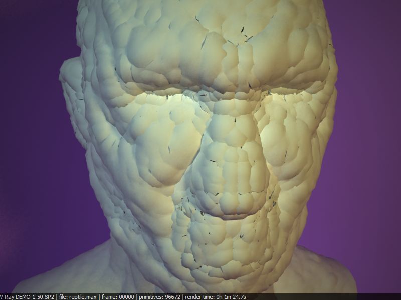The height and width of the screenshot is (300, 401).
Task: Click the render time 0h 1m 24.7s text
Action: pyautogui.click(x=216, y=296)
